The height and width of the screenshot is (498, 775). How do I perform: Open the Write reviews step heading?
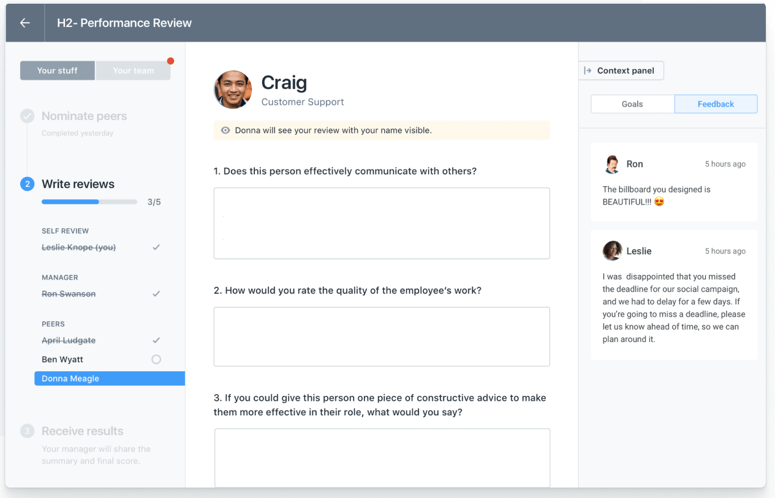(78, 184)
